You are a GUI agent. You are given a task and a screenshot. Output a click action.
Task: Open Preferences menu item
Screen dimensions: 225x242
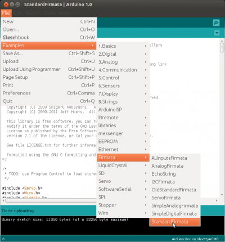coord(49,93)
